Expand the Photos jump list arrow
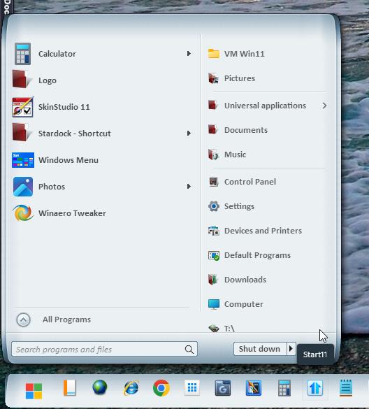The height and width of the screenshot is (409, 369). click(x=189, y=187)
